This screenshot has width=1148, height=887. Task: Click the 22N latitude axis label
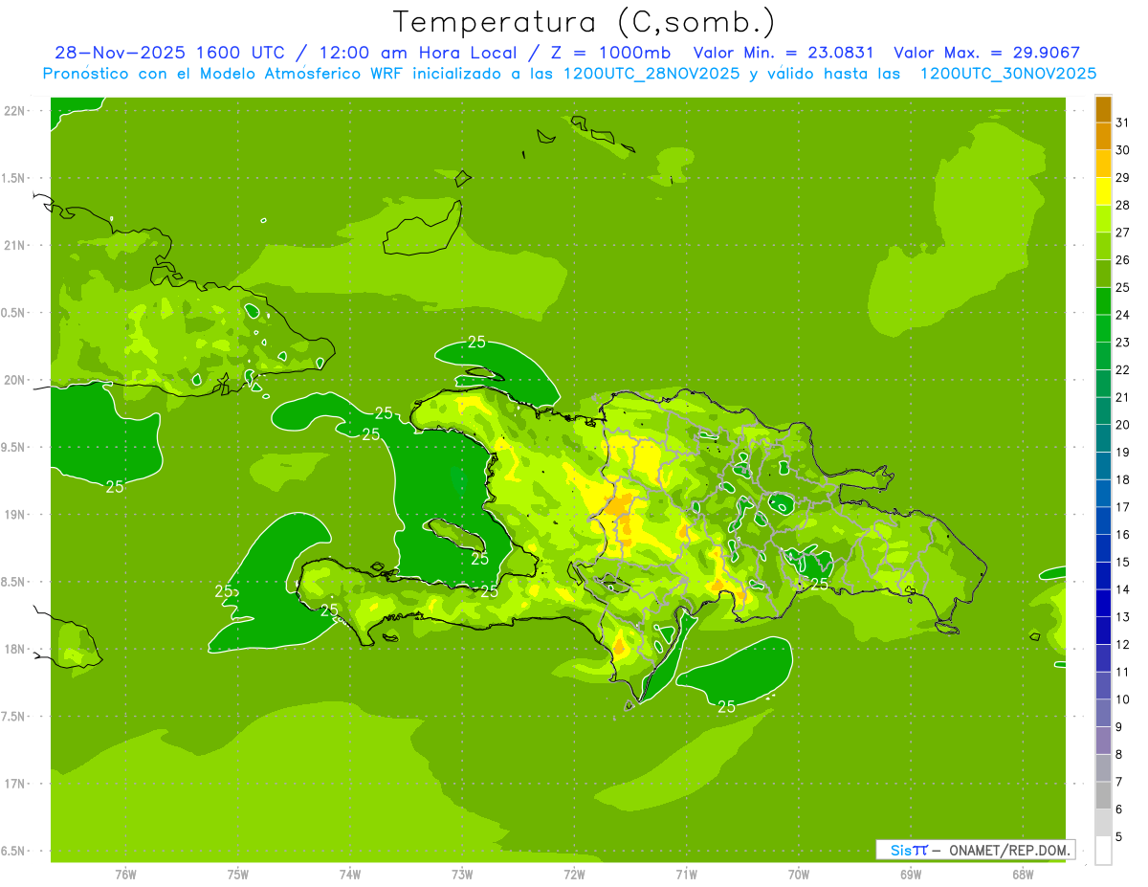coord(15,110)
